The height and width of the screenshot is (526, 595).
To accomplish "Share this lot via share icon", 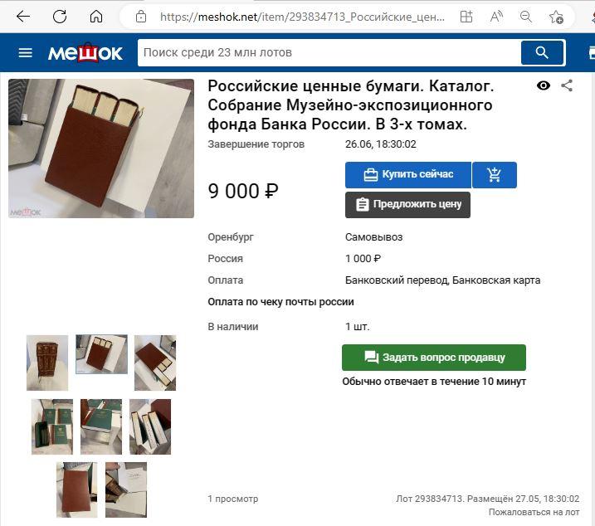I will click(567, 85).
